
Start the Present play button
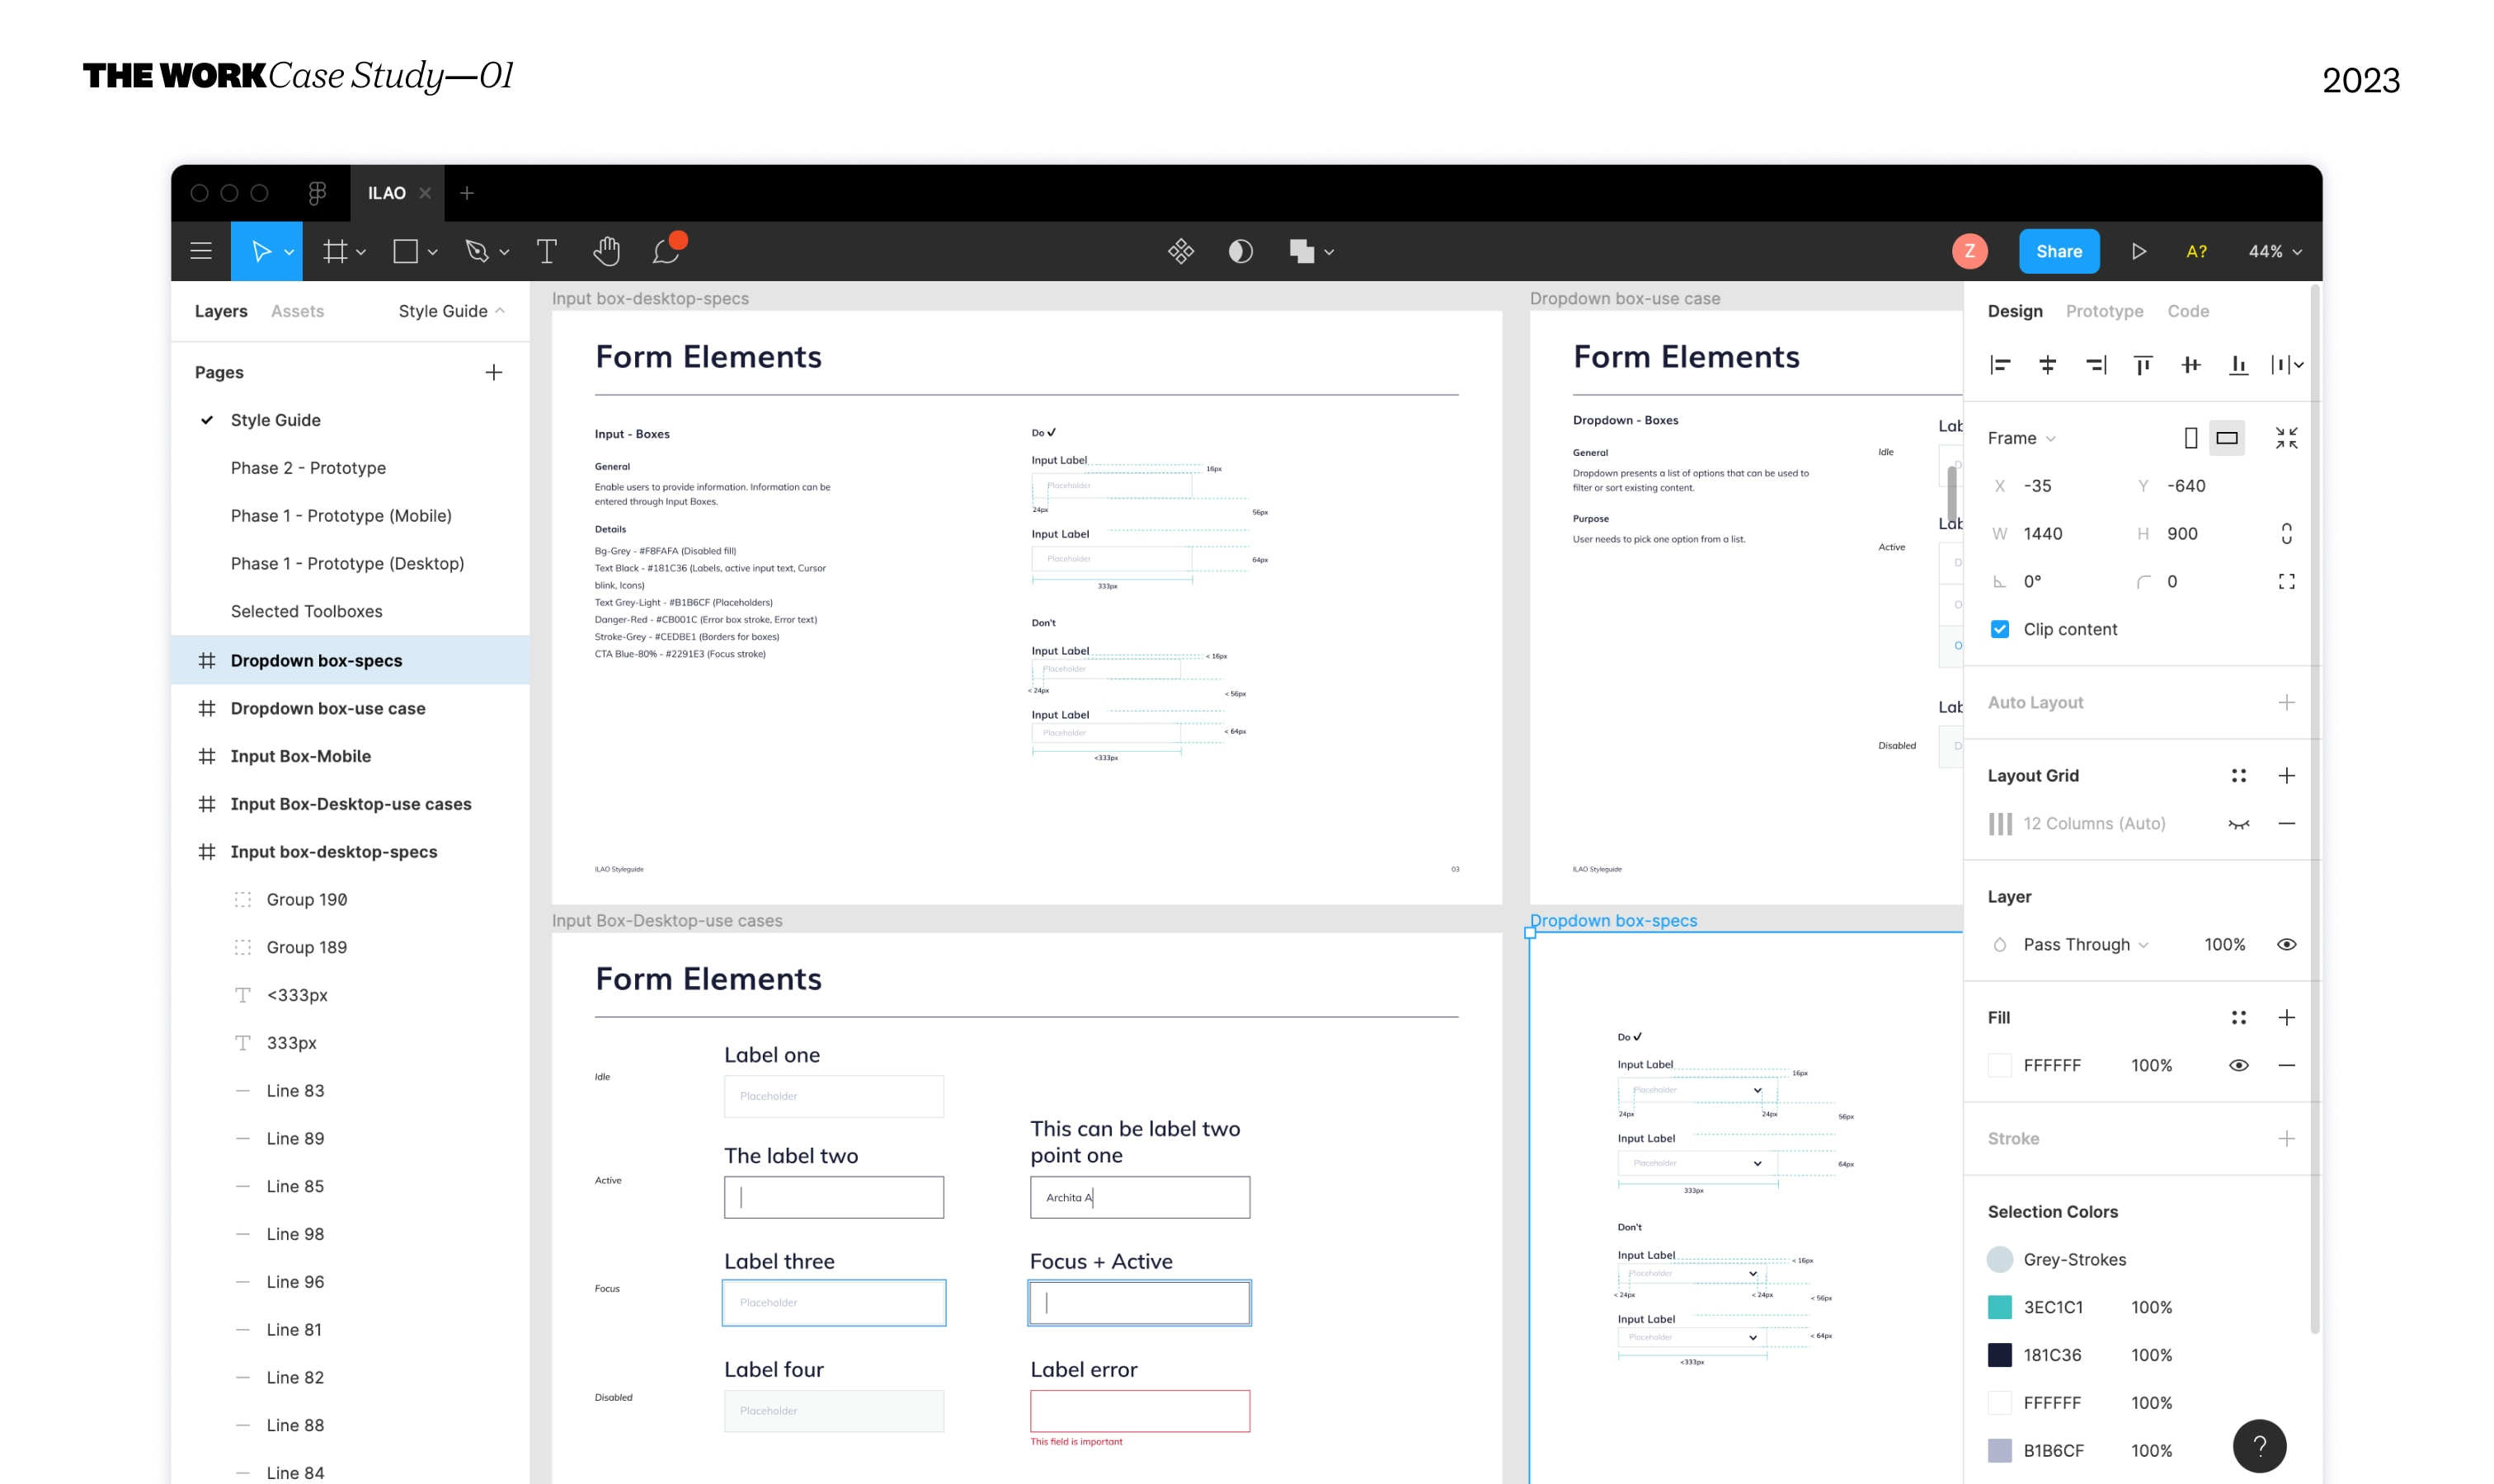tap(2138, 251)
